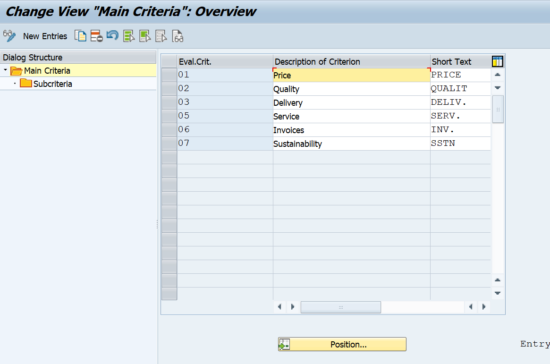550x364 pixels.
Task: Click the Price description field
Action: [351, 75]
